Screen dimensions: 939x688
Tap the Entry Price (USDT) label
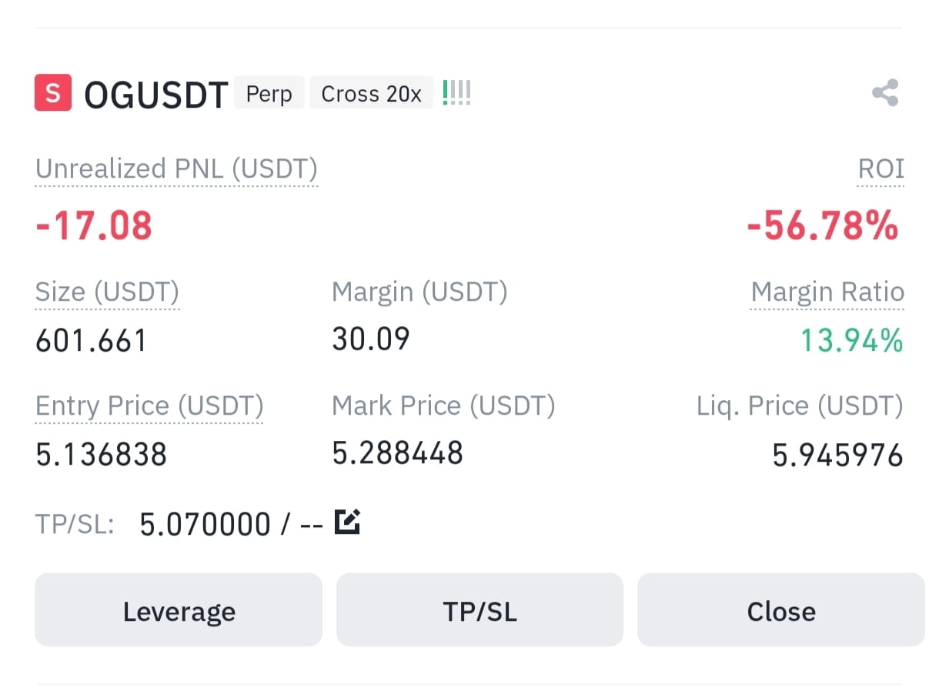coord(149,406)
